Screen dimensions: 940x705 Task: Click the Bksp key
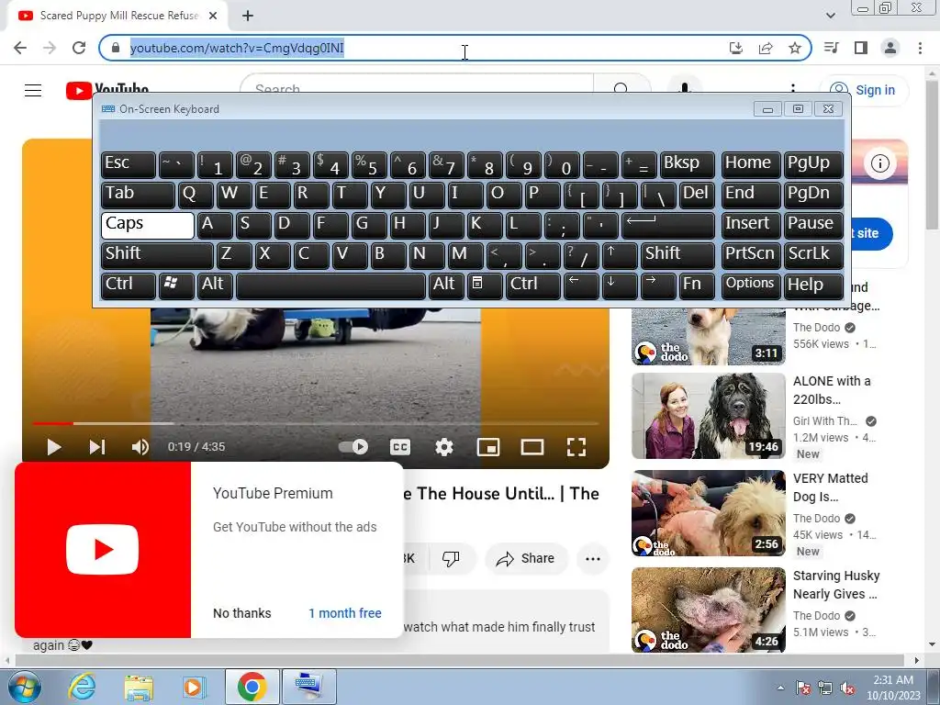pyautogui.click(x=687, y=165)
